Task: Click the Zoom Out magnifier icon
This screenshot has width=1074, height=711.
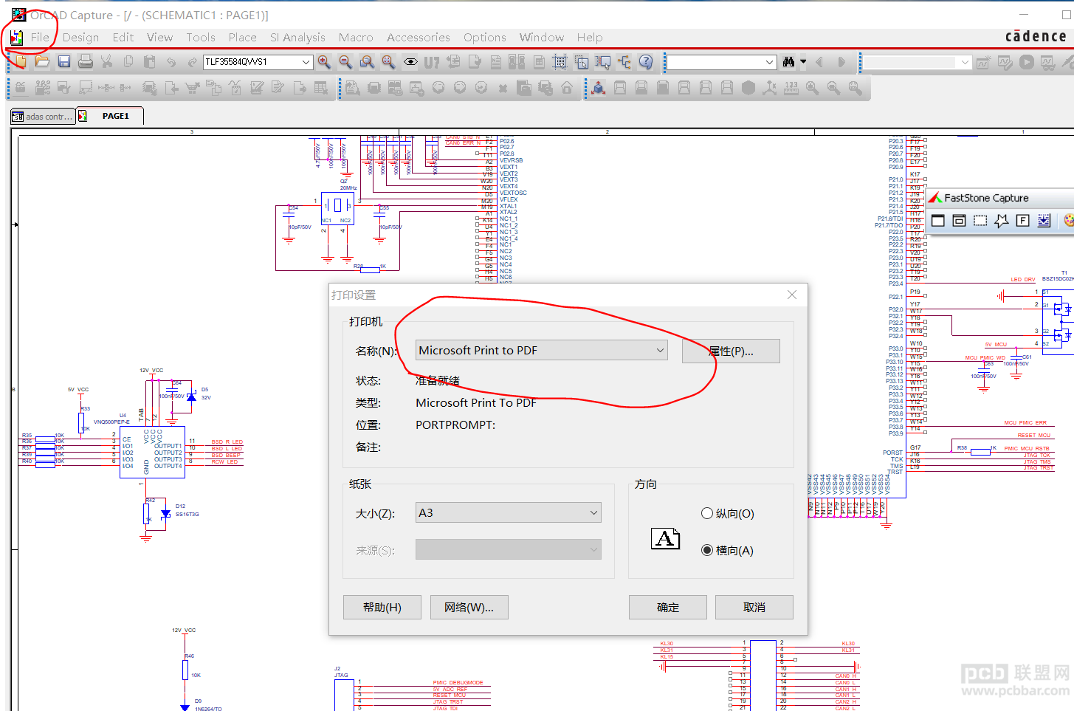Action: pos(345,62)
